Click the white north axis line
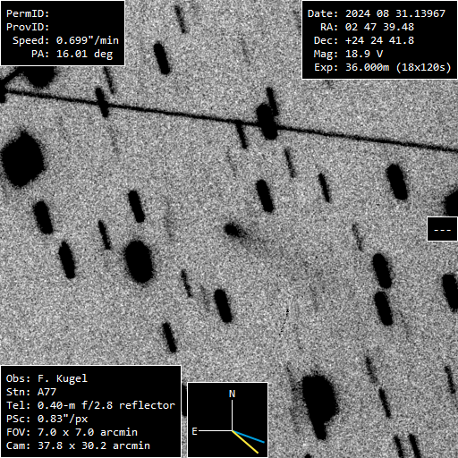This screenshot has height=458, width=458. coord(232,415)
